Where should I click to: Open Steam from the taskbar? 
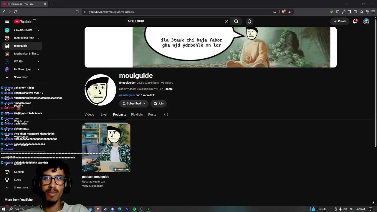pyautogui.click(x=105, y=209)
